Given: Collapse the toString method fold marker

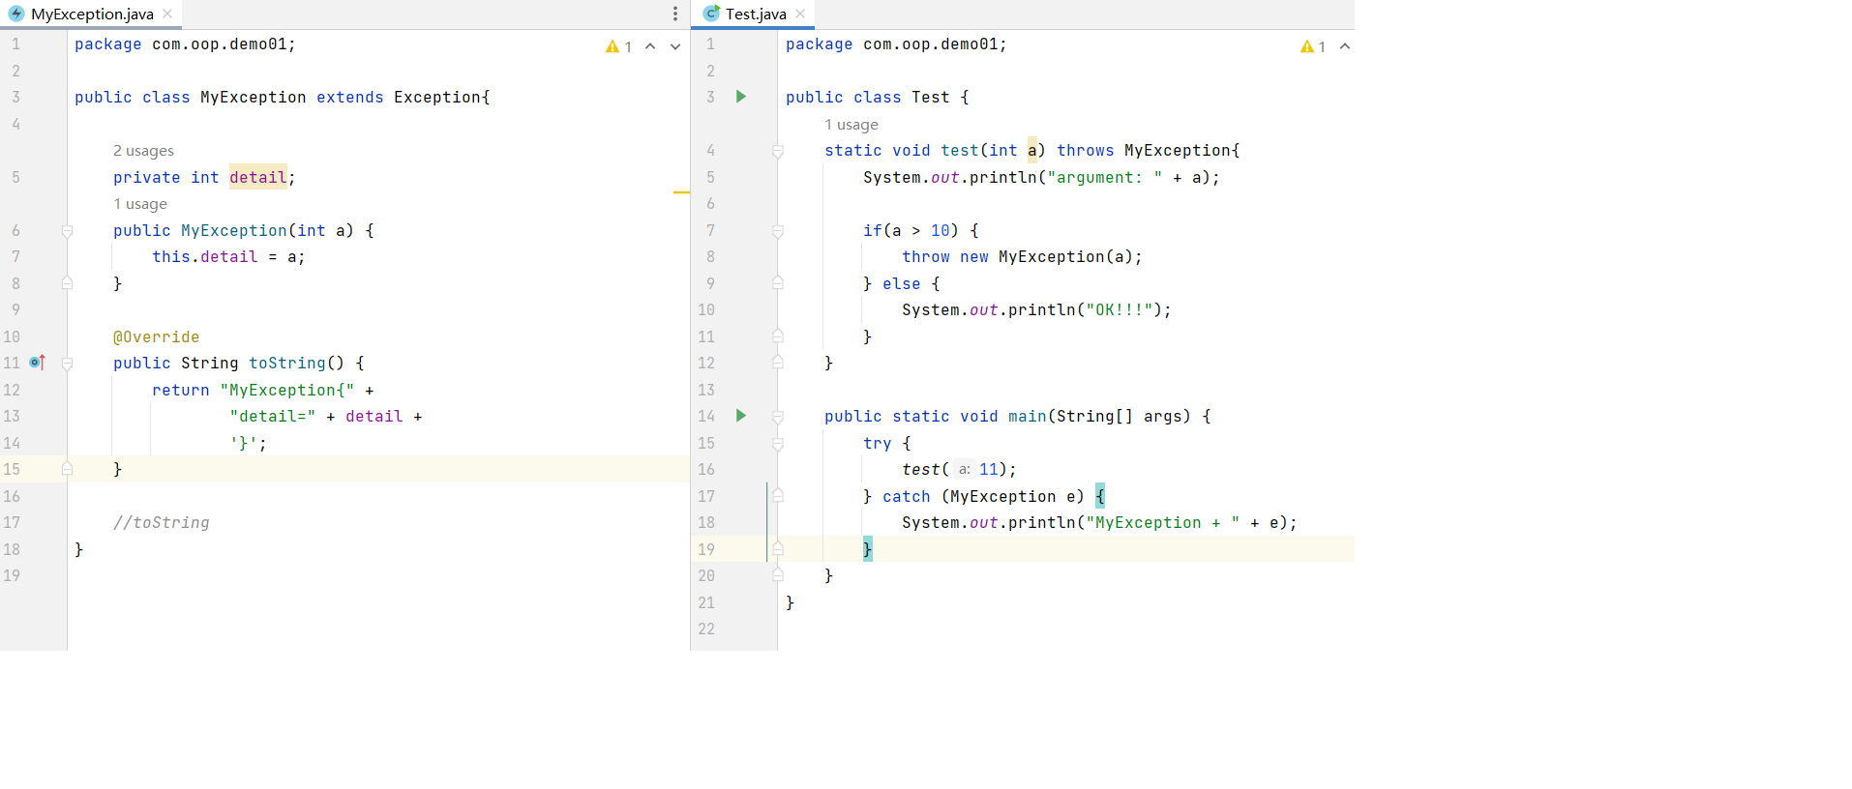Looking at the screenshot, I should [x=67, y=364].
